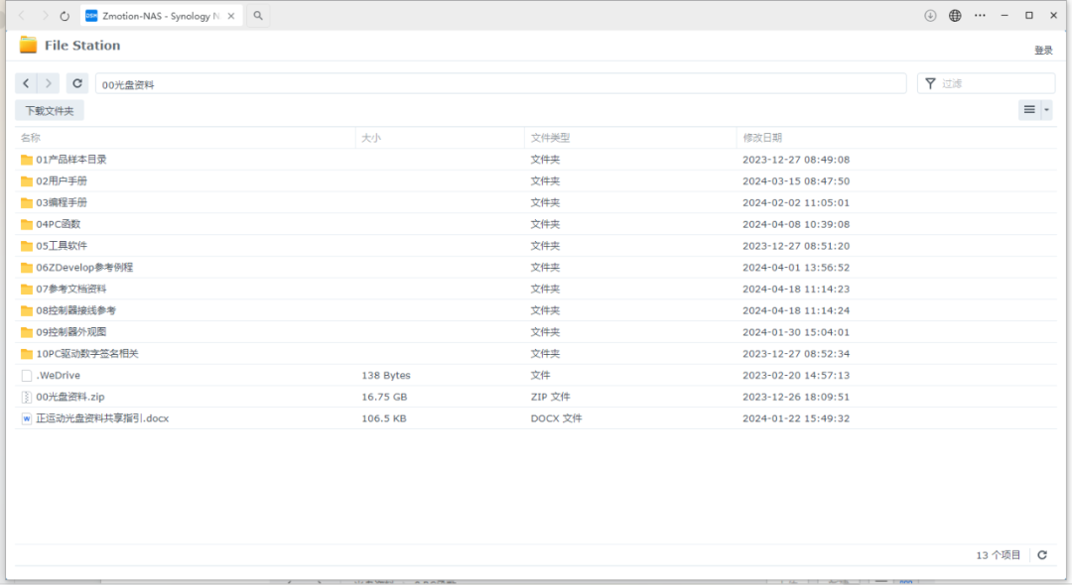The height and width of the screenshot is (585, 1072).
Task: Select the 03编程手册 folder name
Action: click(x=62, y=202)
